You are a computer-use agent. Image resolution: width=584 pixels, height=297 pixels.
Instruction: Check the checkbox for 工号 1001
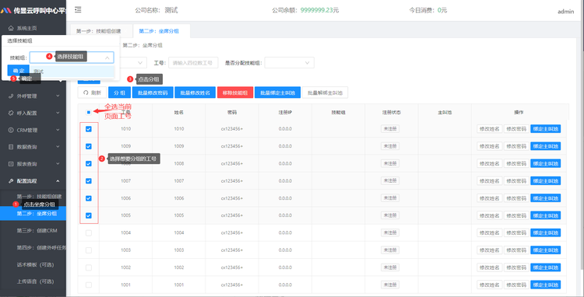89,285
